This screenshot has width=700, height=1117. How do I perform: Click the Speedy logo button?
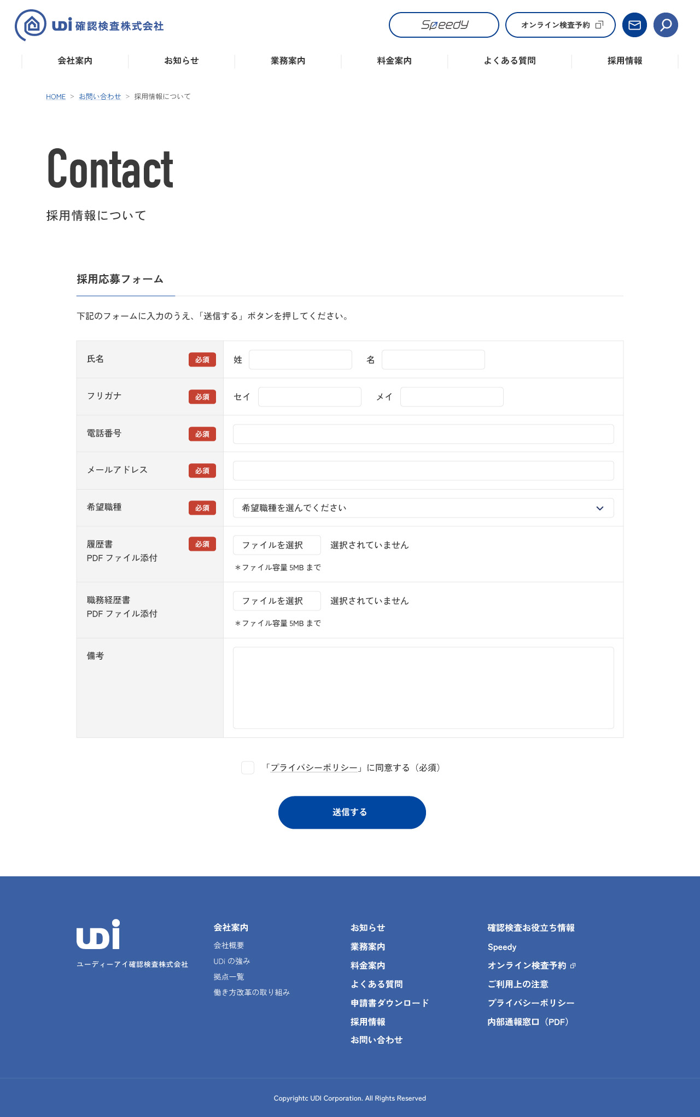click(444, 25)
